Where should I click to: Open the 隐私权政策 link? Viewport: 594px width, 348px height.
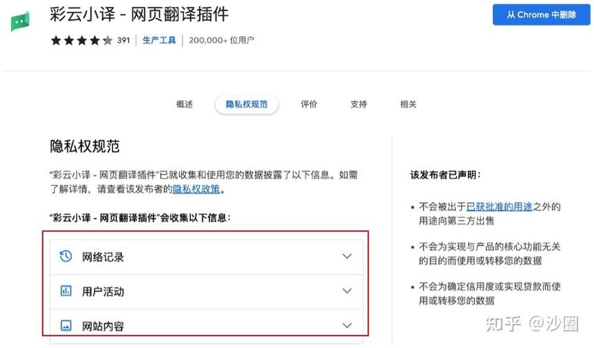point(196,189)
